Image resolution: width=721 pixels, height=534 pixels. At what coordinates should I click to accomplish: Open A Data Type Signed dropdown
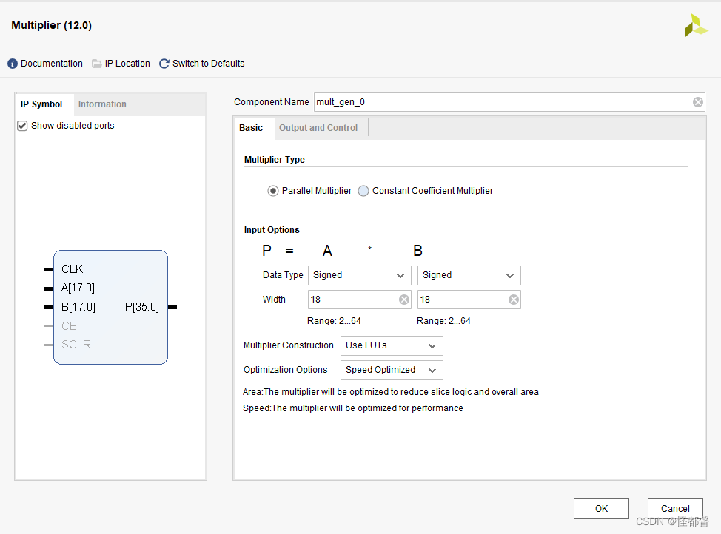pos(359,275)
